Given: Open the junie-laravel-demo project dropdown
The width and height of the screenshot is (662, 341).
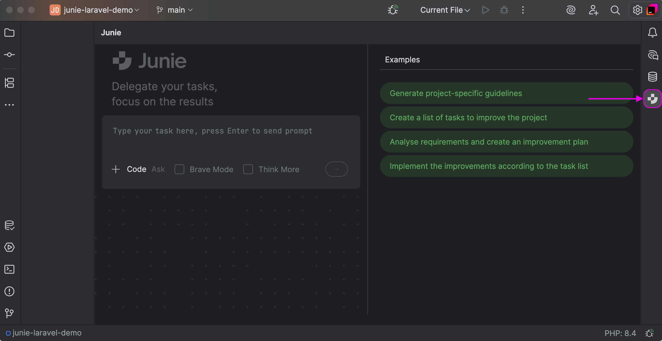Looking at the screenshot, I should click(x=95, y=10).
